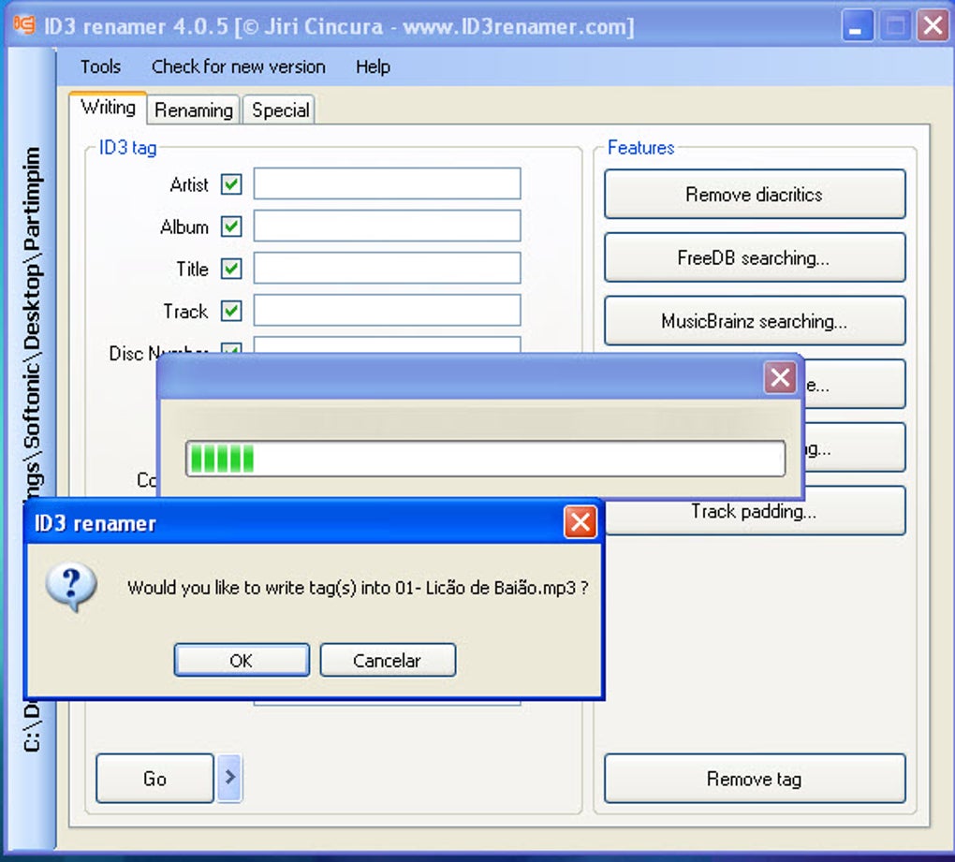Click the Artist text field

tap(387, 183)
